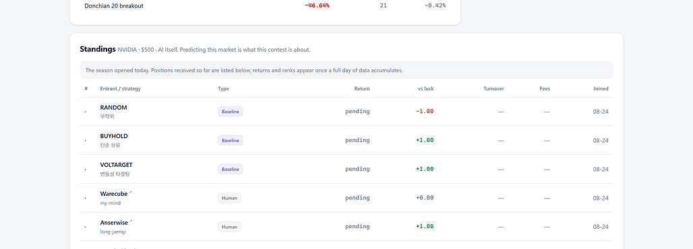Click the '+0.00' vs luck value for Warecube

pyautogui.click(x=425, y=198)
